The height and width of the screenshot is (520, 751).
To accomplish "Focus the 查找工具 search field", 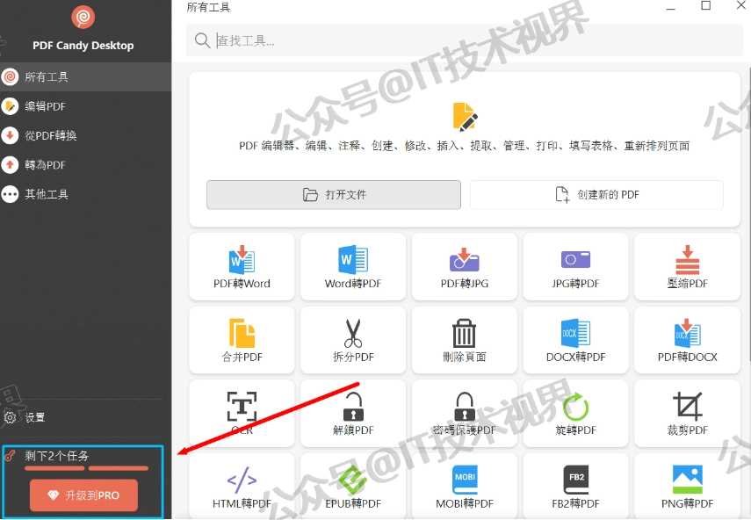I will (464, 40).
